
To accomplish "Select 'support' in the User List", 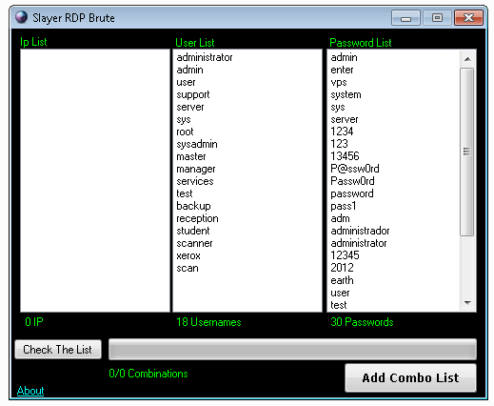I will click(x=193, y=94).
